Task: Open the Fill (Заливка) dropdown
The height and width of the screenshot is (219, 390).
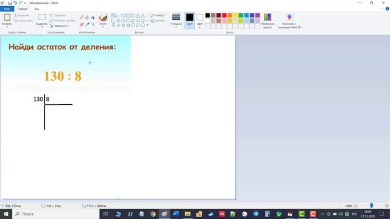Action: pos(158,21)
